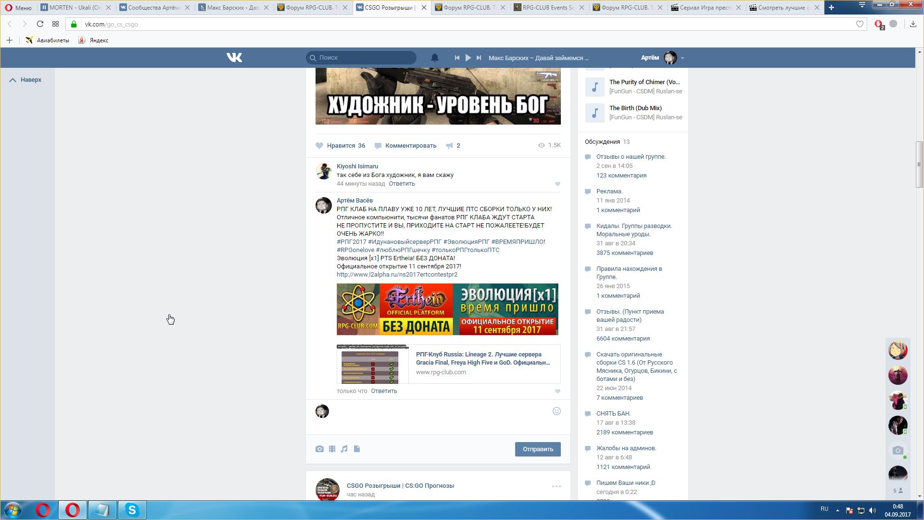Open Обсуждения discussions section
Image resolution: width=924 pixels, height=520 pixels.
point(602,142)
